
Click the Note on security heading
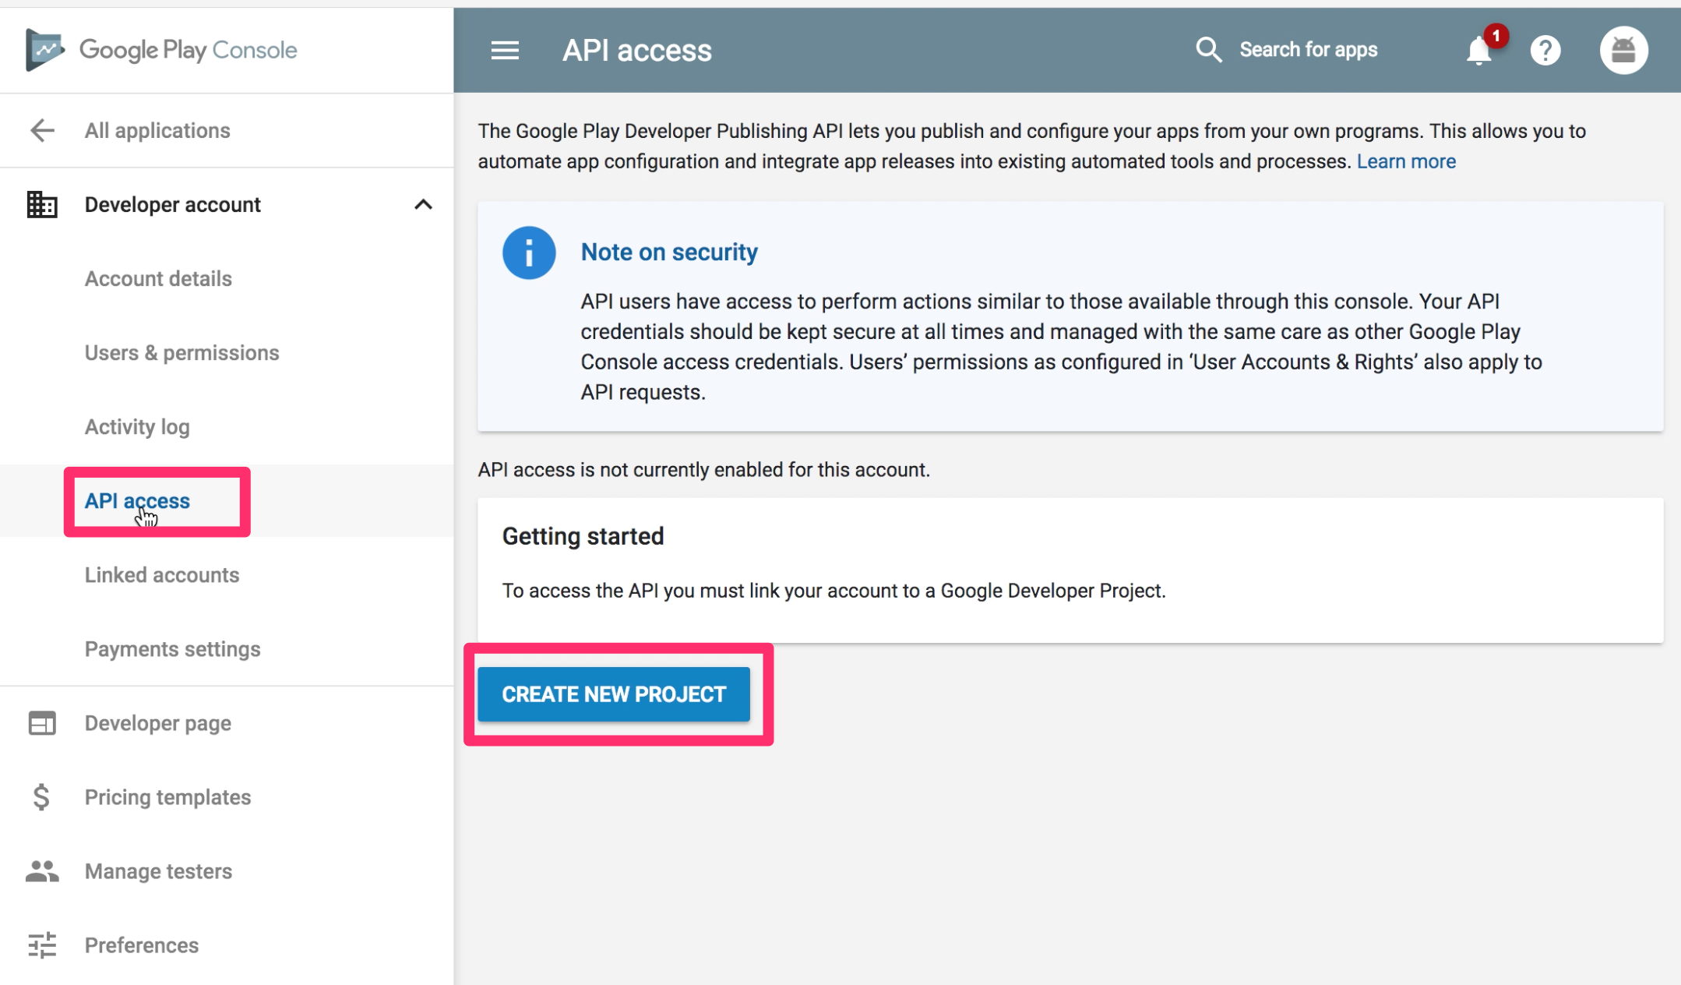(x=669, y=252)
